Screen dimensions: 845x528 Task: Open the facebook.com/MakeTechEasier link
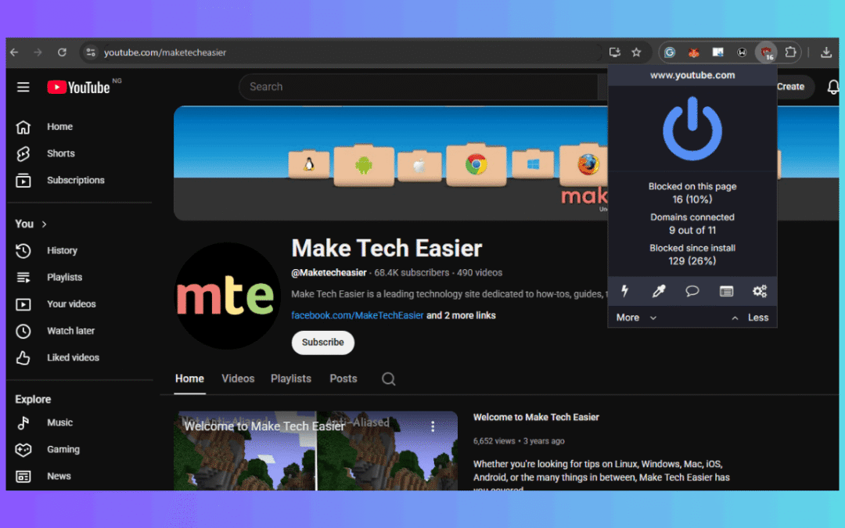(x=357, y=314)
